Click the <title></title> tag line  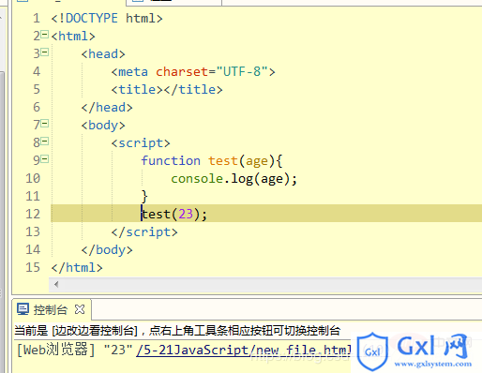[167, 90]
